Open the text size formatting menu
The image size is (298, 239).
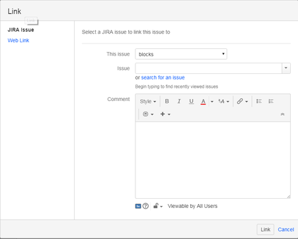click(x=224, y=101)
